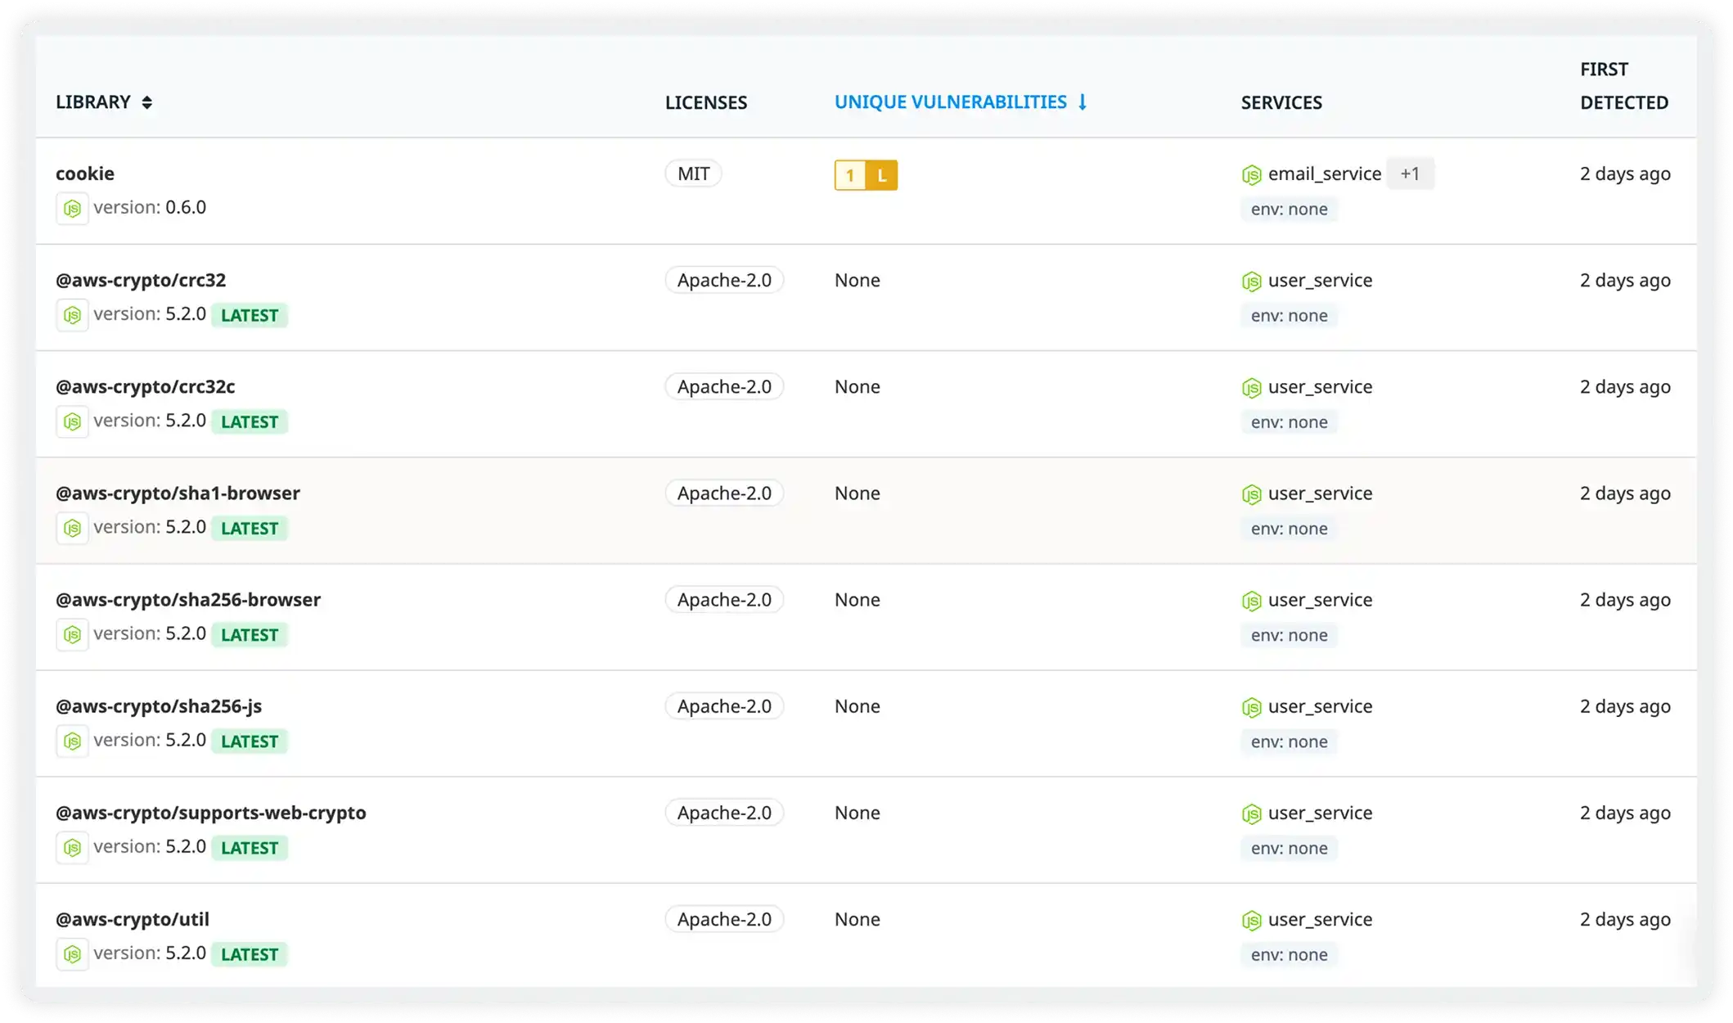
Task: Click the Node.js icon beside user_service in sha1-browser row
Action: tap(1252, 494)
